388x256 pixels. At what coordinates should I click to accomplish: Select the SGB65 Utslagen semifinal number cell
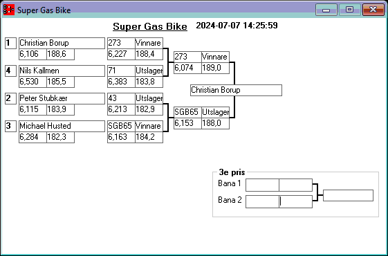coord(187,112)
